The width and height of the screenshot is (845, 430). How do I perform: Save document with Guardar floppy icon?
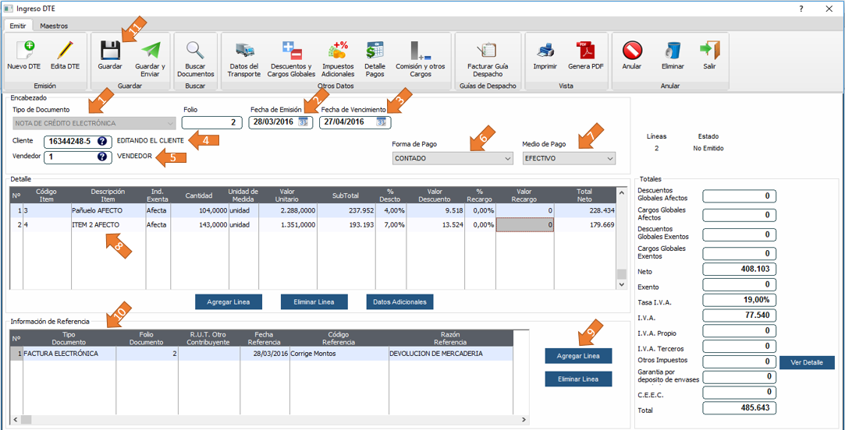point(110,51)
